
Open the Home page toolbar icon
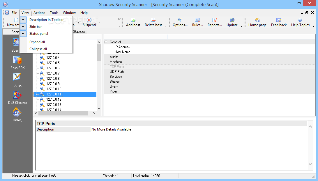257,20
